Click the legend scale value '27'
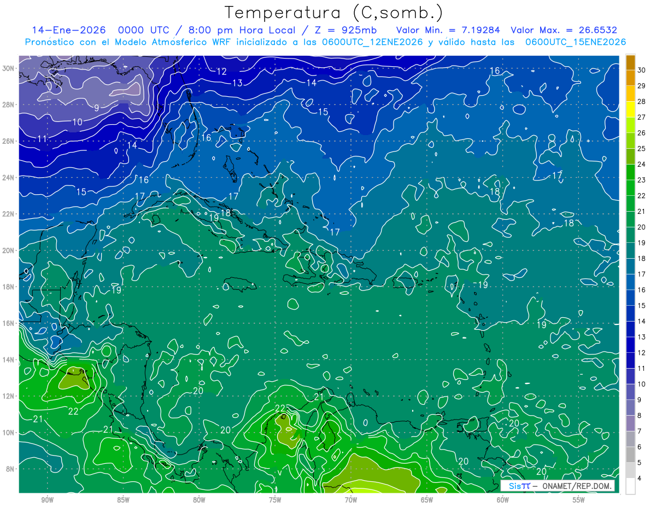 [x=642, y=118]
